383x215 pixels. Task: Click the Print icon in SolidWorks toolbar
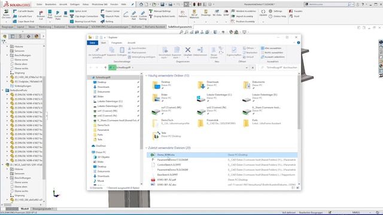pyautogui.click(x=170, y=4)
